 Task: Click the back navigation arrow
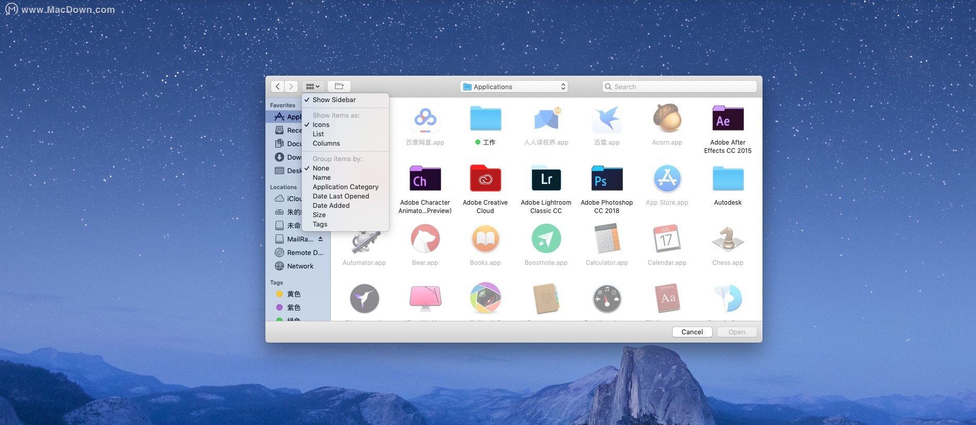coord(278,87)
